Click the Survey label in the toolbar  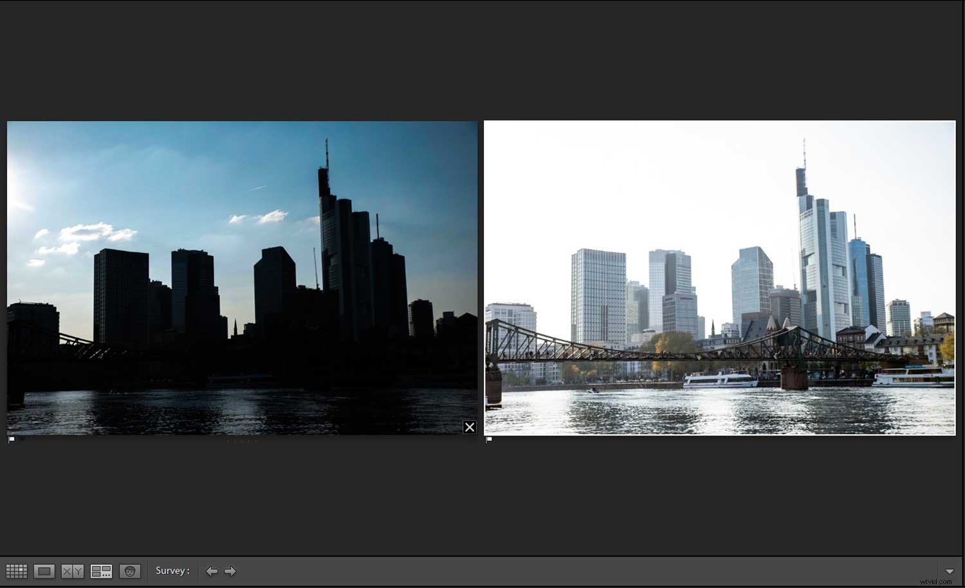point(171,571)
